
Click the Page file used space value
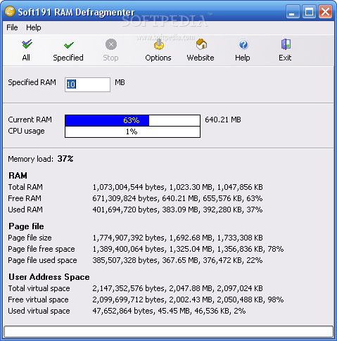[x=177, y=260]
